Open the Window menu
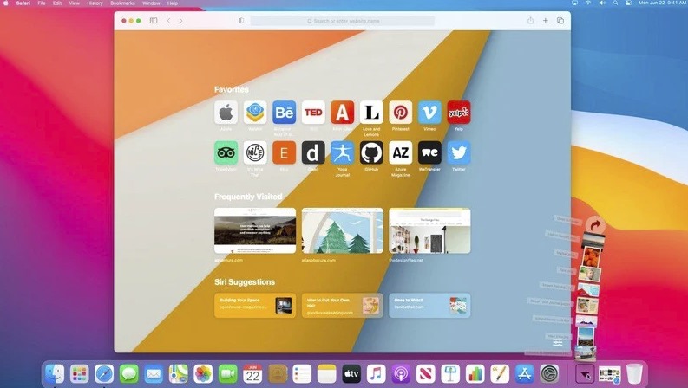The image size is (688, 388). [151, 3]
